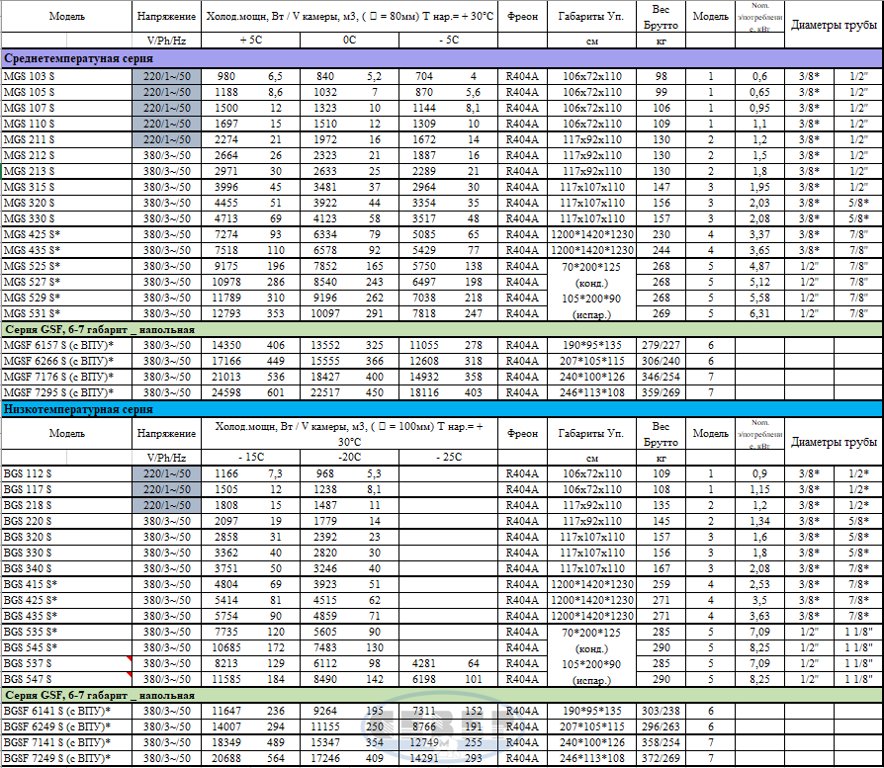Select the cooling power value 12793
884x768 pixels.
tap(226, 313)
